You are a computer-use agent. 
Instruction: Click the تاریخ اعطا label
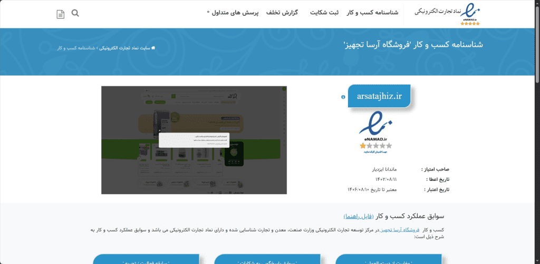(x=438, y=179)
